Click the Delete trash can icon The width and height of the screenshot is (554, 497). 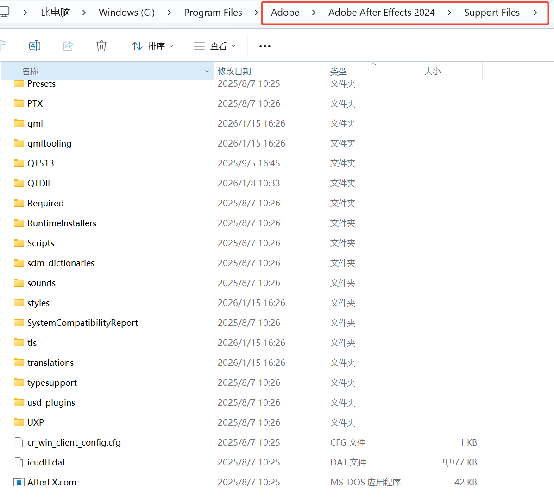[x=101, y=46]
